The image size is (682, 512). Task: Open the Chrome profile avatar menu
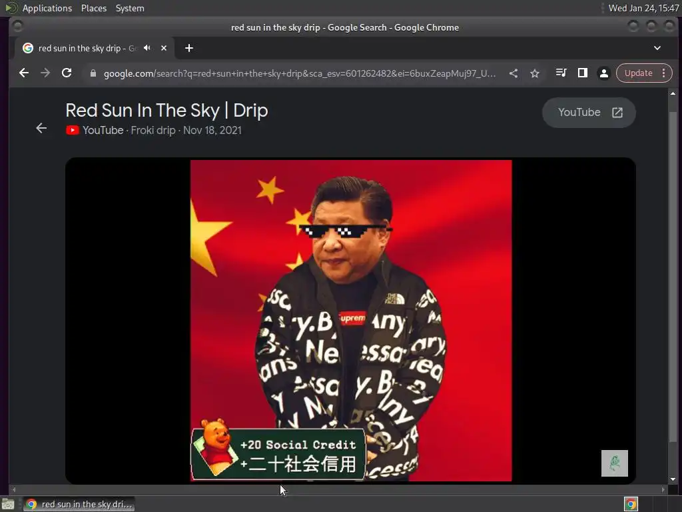click(603, 73)
